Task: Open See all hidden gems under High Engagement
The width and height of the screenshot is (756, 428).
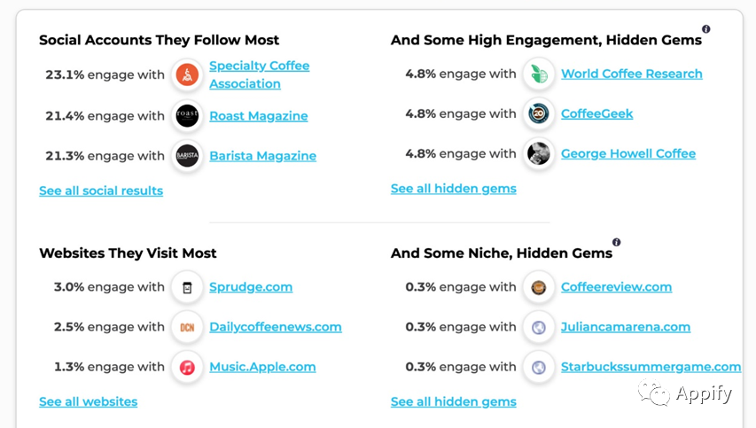Action: click(x=453, y=189)
